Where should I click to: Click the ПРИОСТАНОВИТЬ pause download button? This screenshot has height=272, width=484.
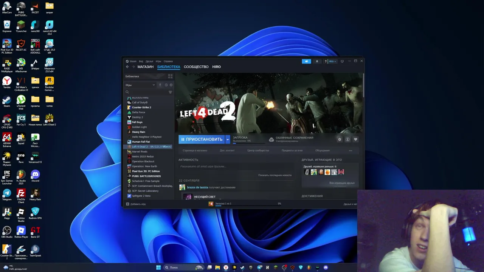click(x=202, y=139)
